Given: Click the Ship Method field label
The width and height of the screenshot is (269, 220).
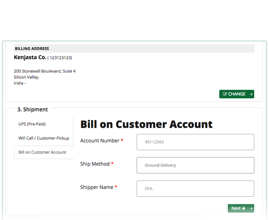Looking at the screenshot, I should 95,164.
